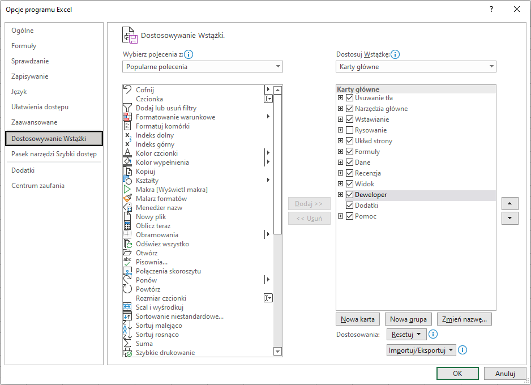Click the Pisownia spell check icon
Image resolution: width=531 pixels, height=385 pixels.
[x=127, y=262]
